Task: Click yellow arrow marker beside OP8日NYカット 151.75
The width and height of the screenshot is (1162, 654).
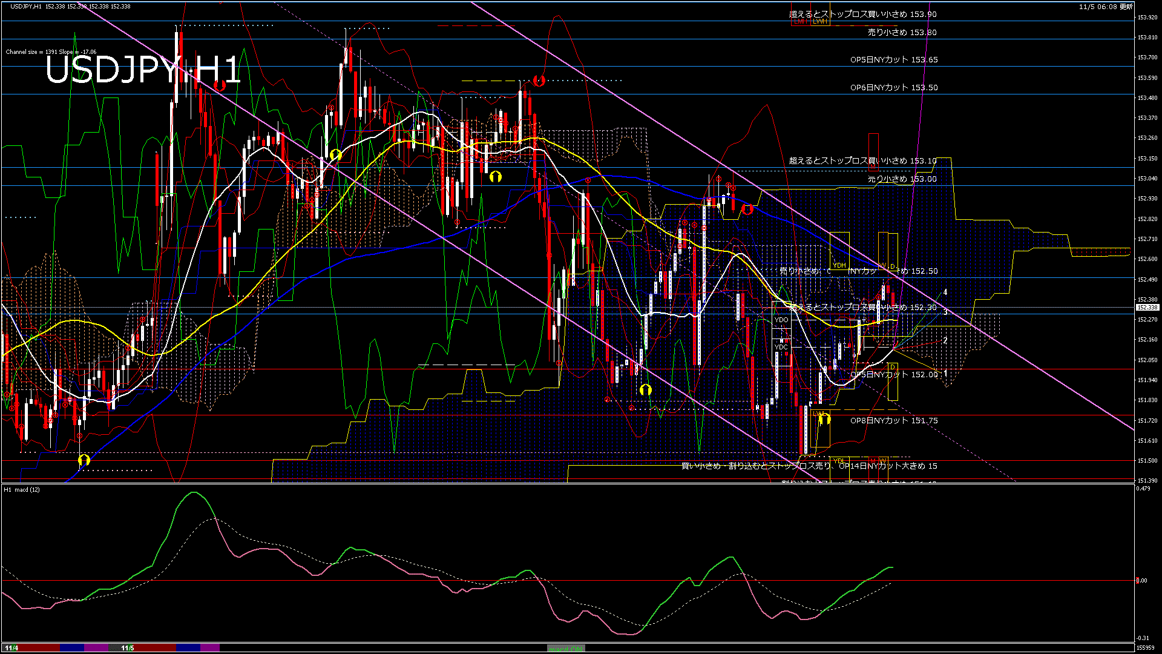Action: (824, 418)
